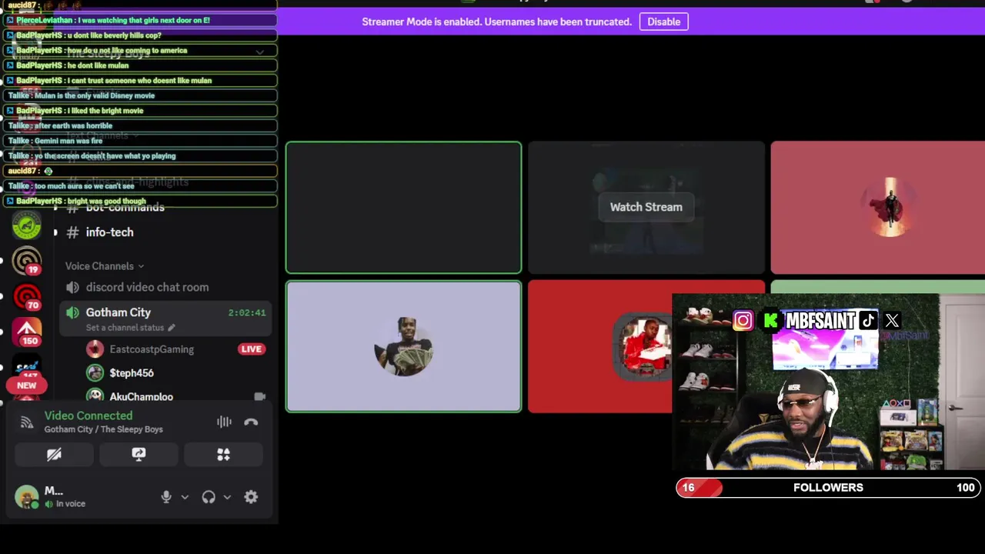Open activities launcher button

tap(223, 455)
